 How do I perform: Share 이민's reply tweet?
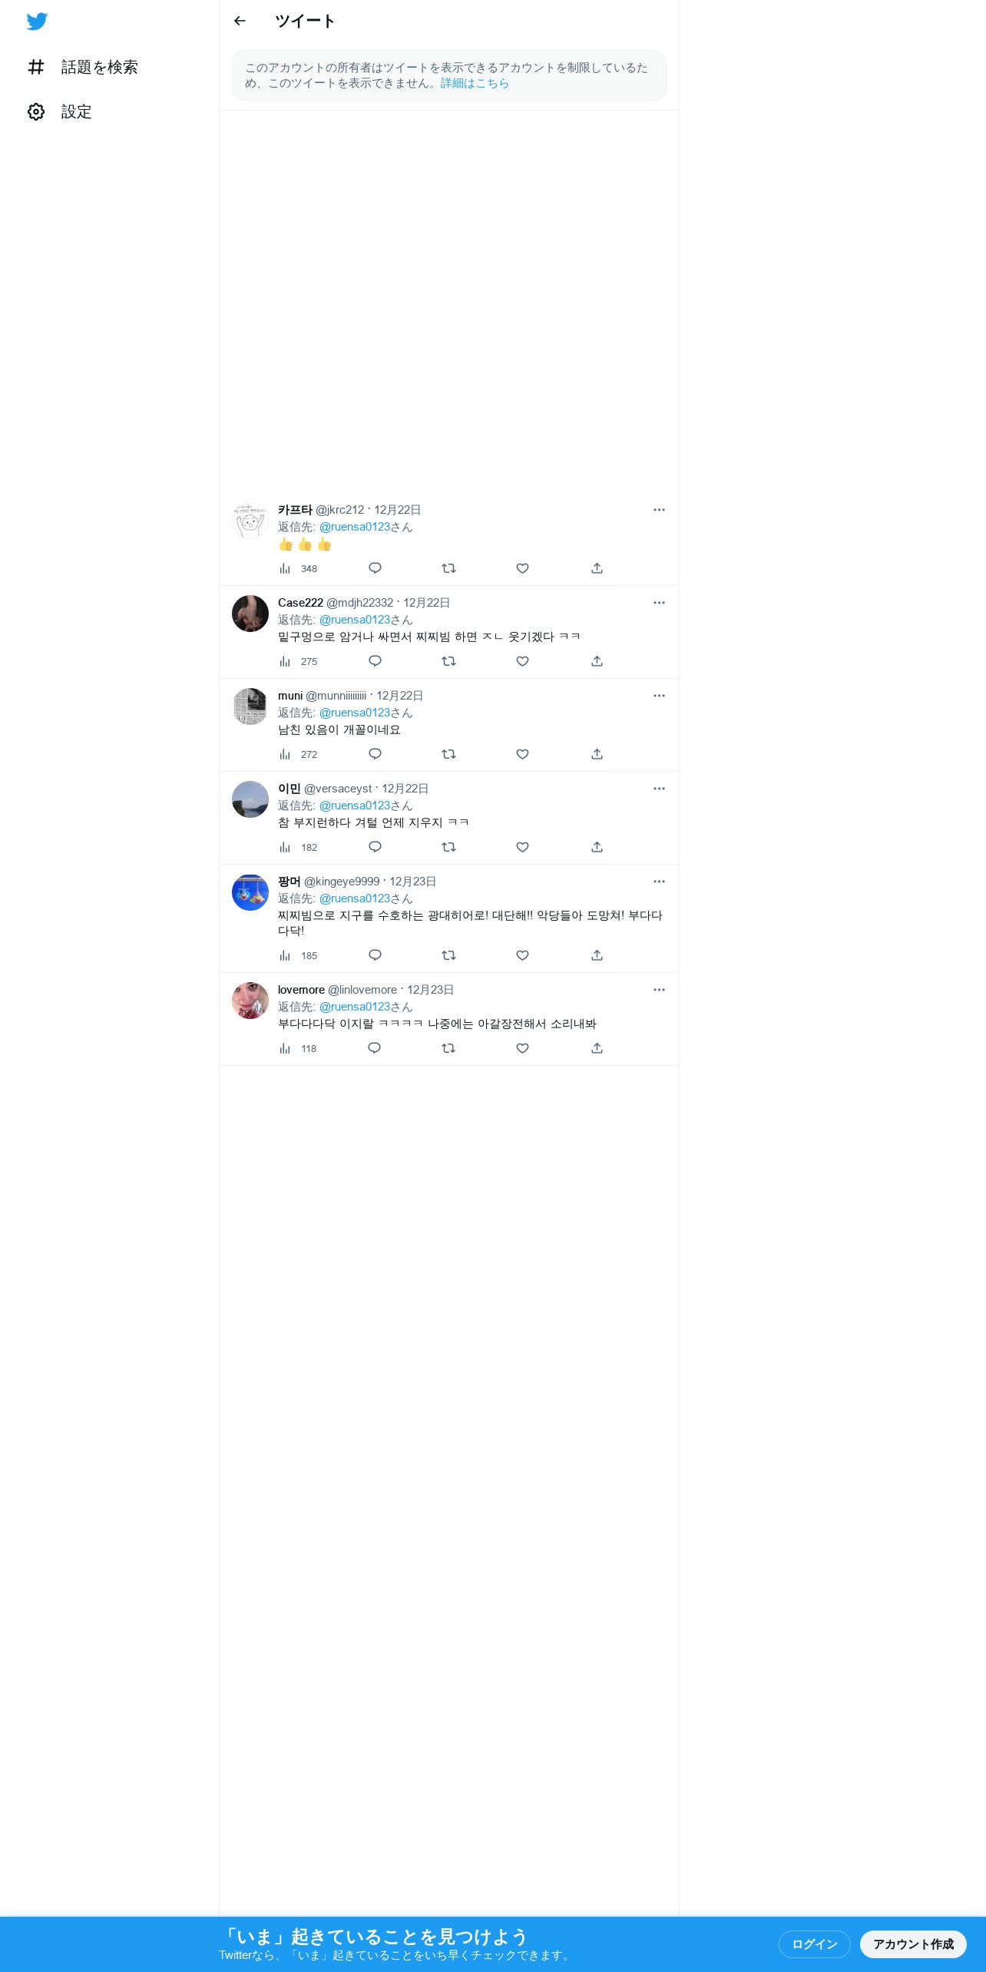coord(597,847)
